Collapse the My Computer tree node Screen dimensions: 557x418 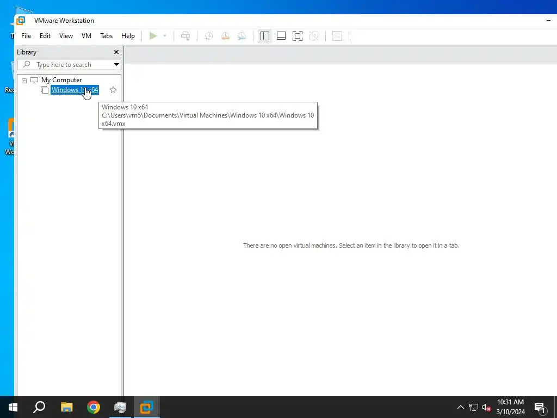(24, 81)
